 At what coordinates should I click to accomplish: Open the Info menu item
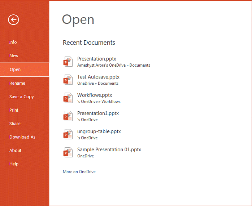click(x=13, y=42)
